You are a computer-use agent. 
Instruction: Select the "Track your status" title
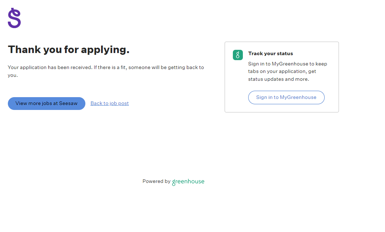click(x=270, y=54)
